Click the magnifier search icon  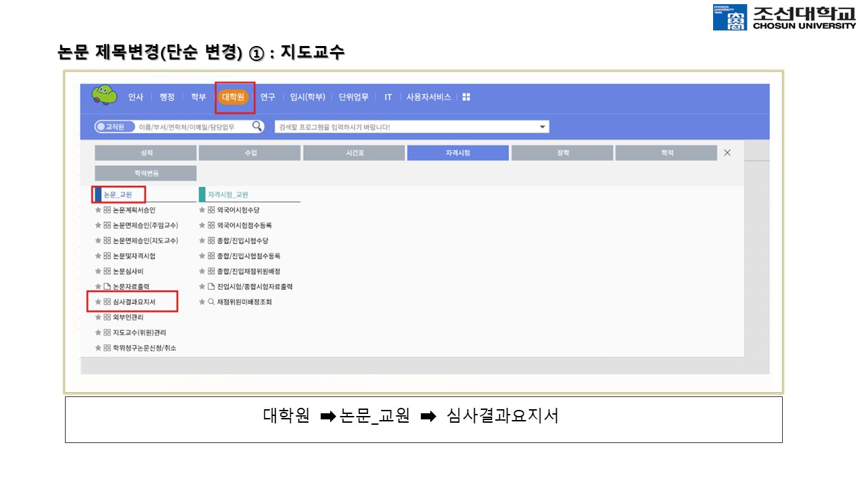pyautogui.click(x=257, y=126)
